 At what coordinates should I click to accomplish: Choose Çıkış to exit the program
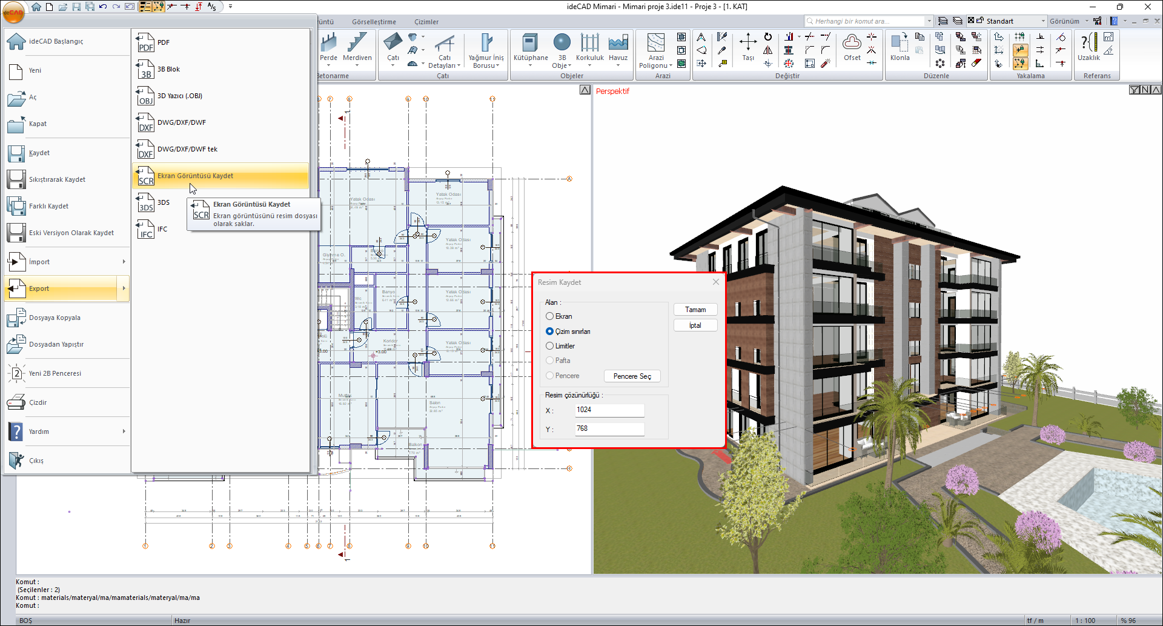click(x=67, y=461)
